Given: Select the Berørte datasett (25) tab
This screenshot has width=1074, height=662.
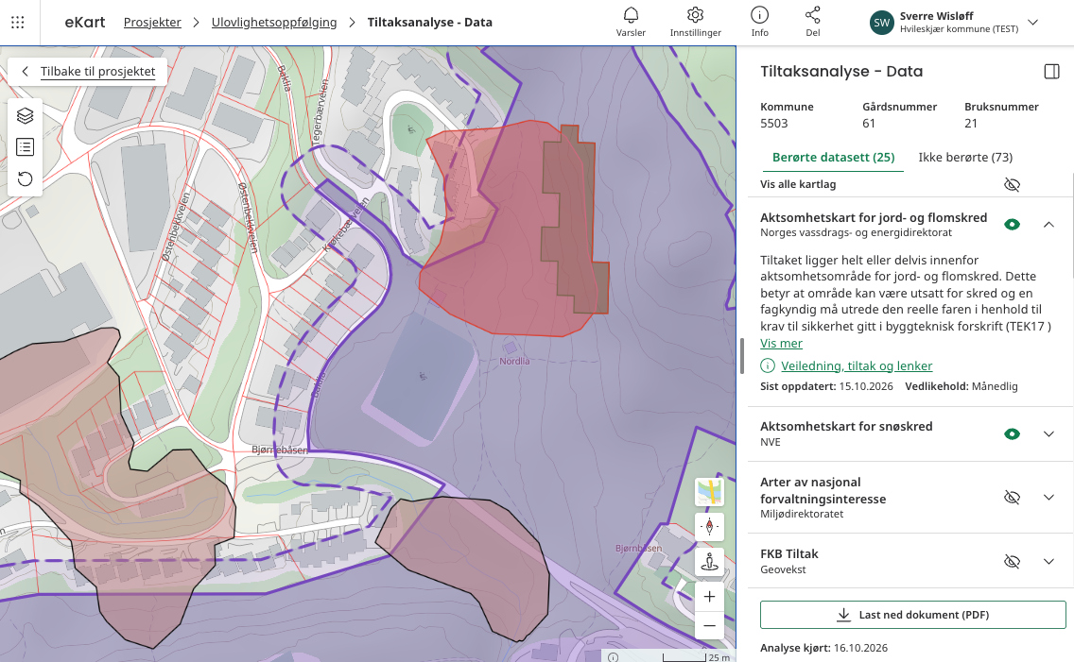Looking at the screenshot, I should click(833, 158).
